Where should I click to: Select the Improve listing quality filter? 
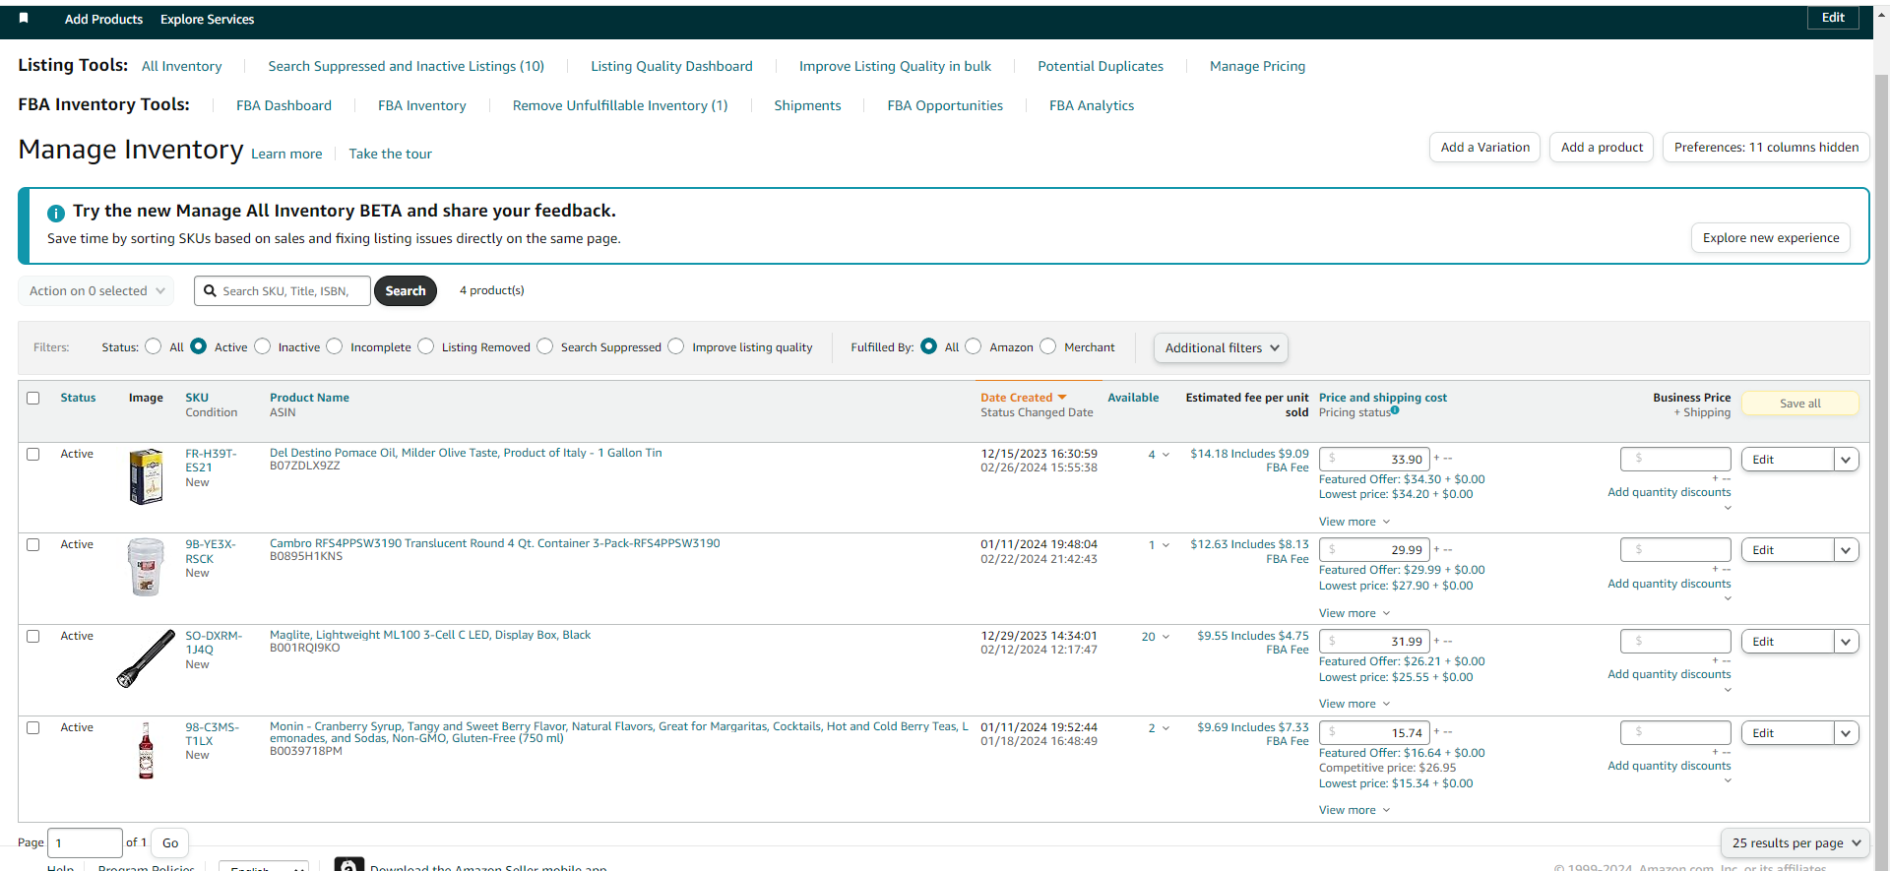pos(676,346)
